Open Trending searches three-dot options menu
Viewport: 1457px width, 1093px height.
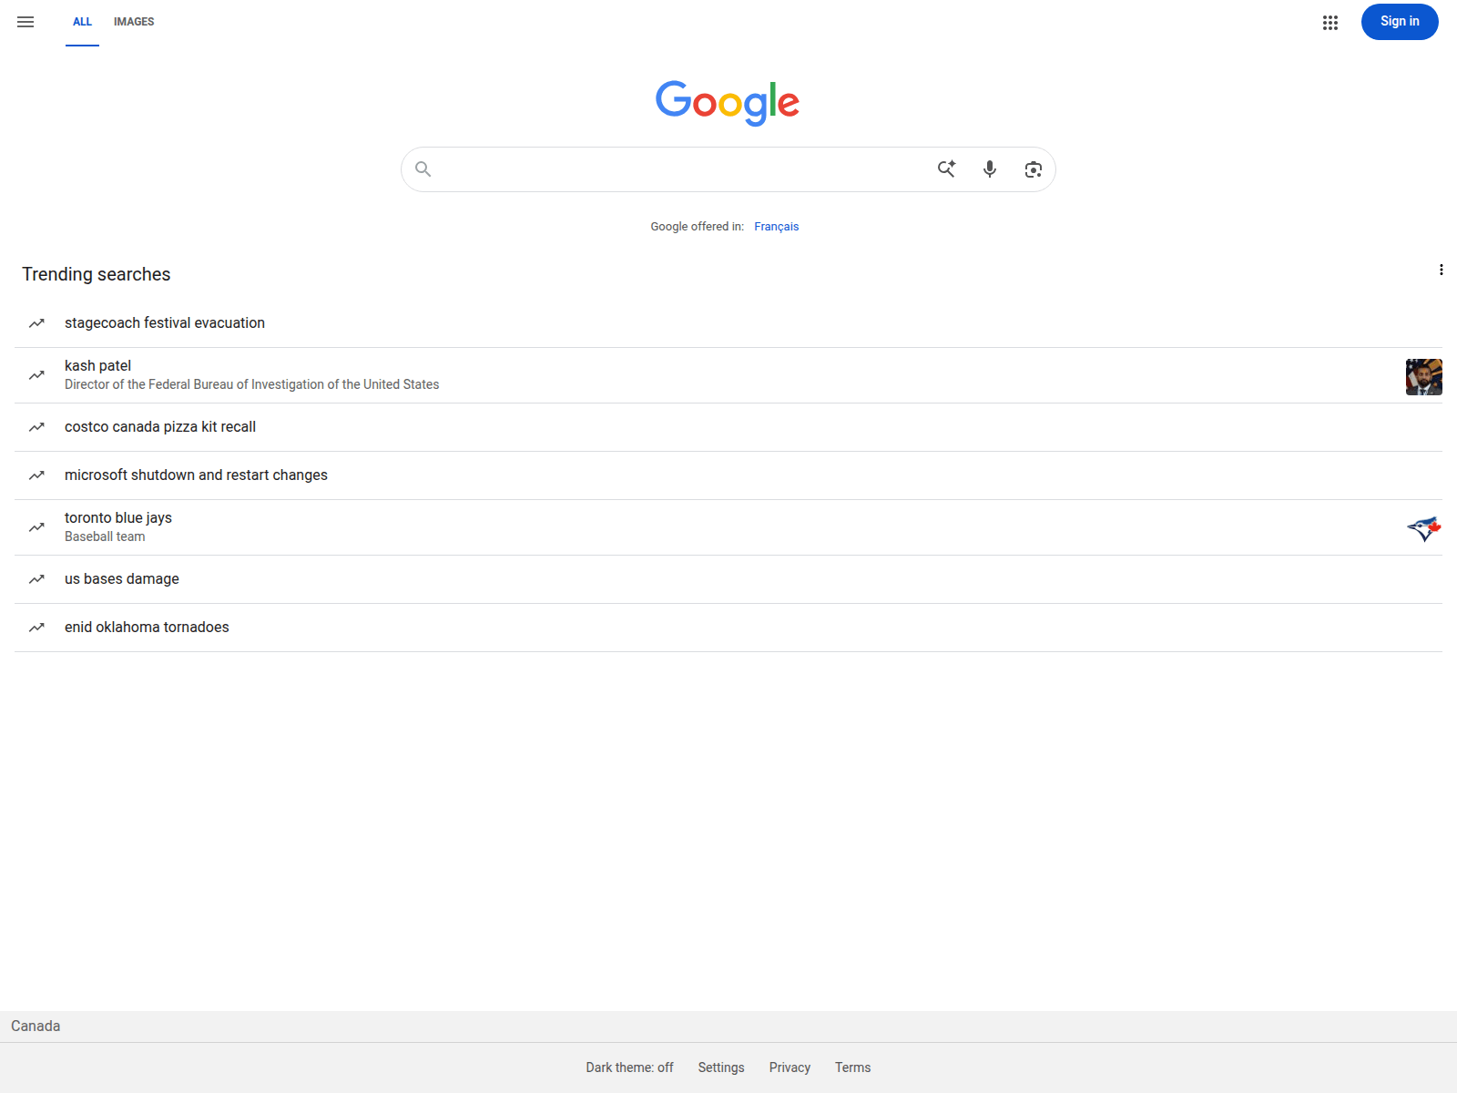click(x=1441, y=270)
